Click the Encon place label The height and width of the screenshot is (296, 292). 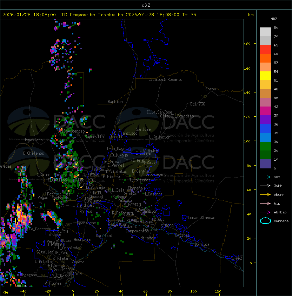pos(211,89)
